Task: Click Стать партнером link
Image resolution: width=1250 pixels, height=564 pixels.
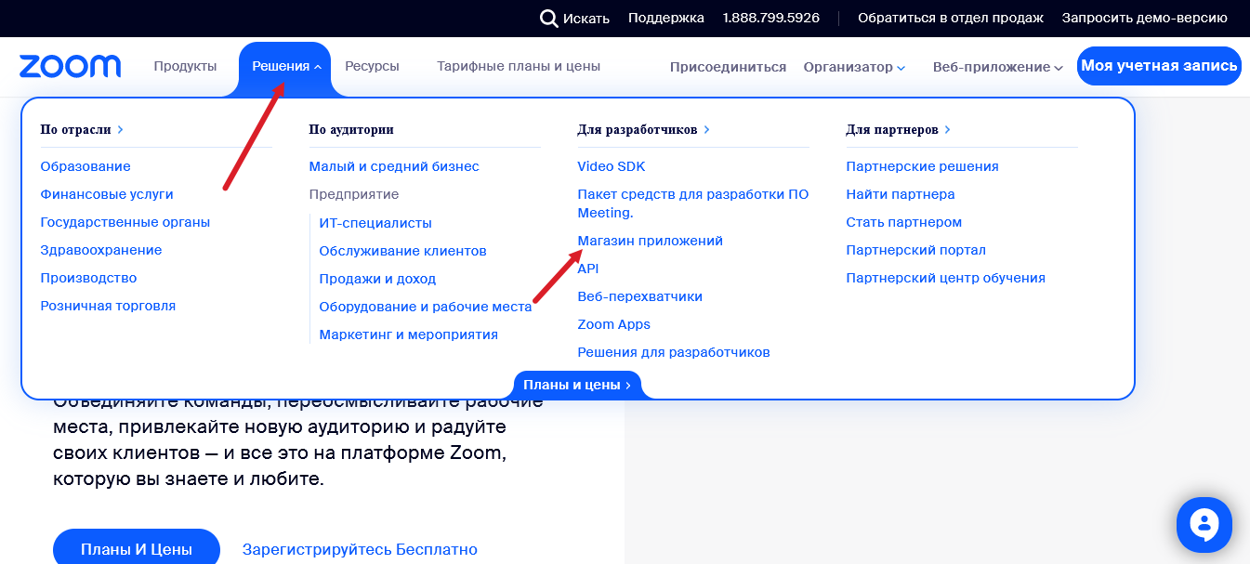Action: pyautogui.click(x=903, y=222)
